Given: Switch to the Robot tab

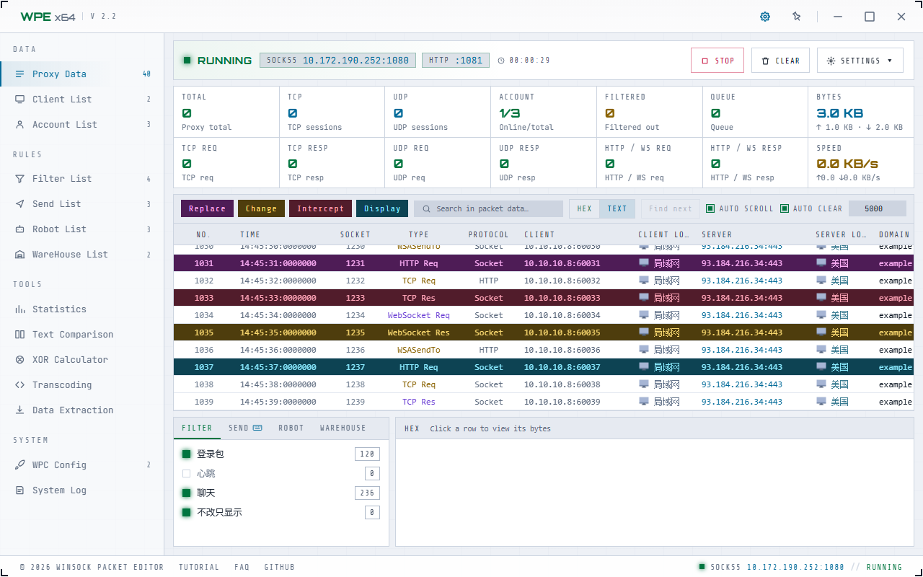Looking at the screenshot, I should [291, 428].
